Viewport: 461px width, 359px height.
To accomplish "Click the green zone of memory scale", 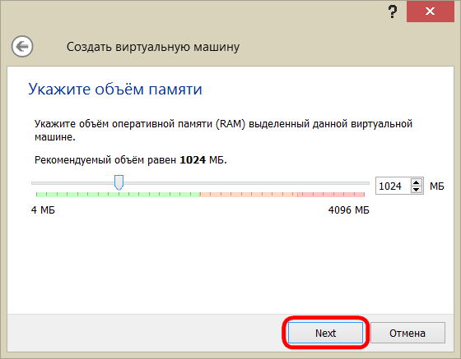I will 118,194.
